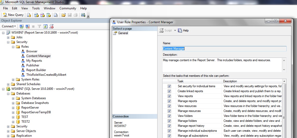The height and width of the screenshot is (138, 297).
Task: Select the Content Manager role in tree
Action: (x=38, y=56)
